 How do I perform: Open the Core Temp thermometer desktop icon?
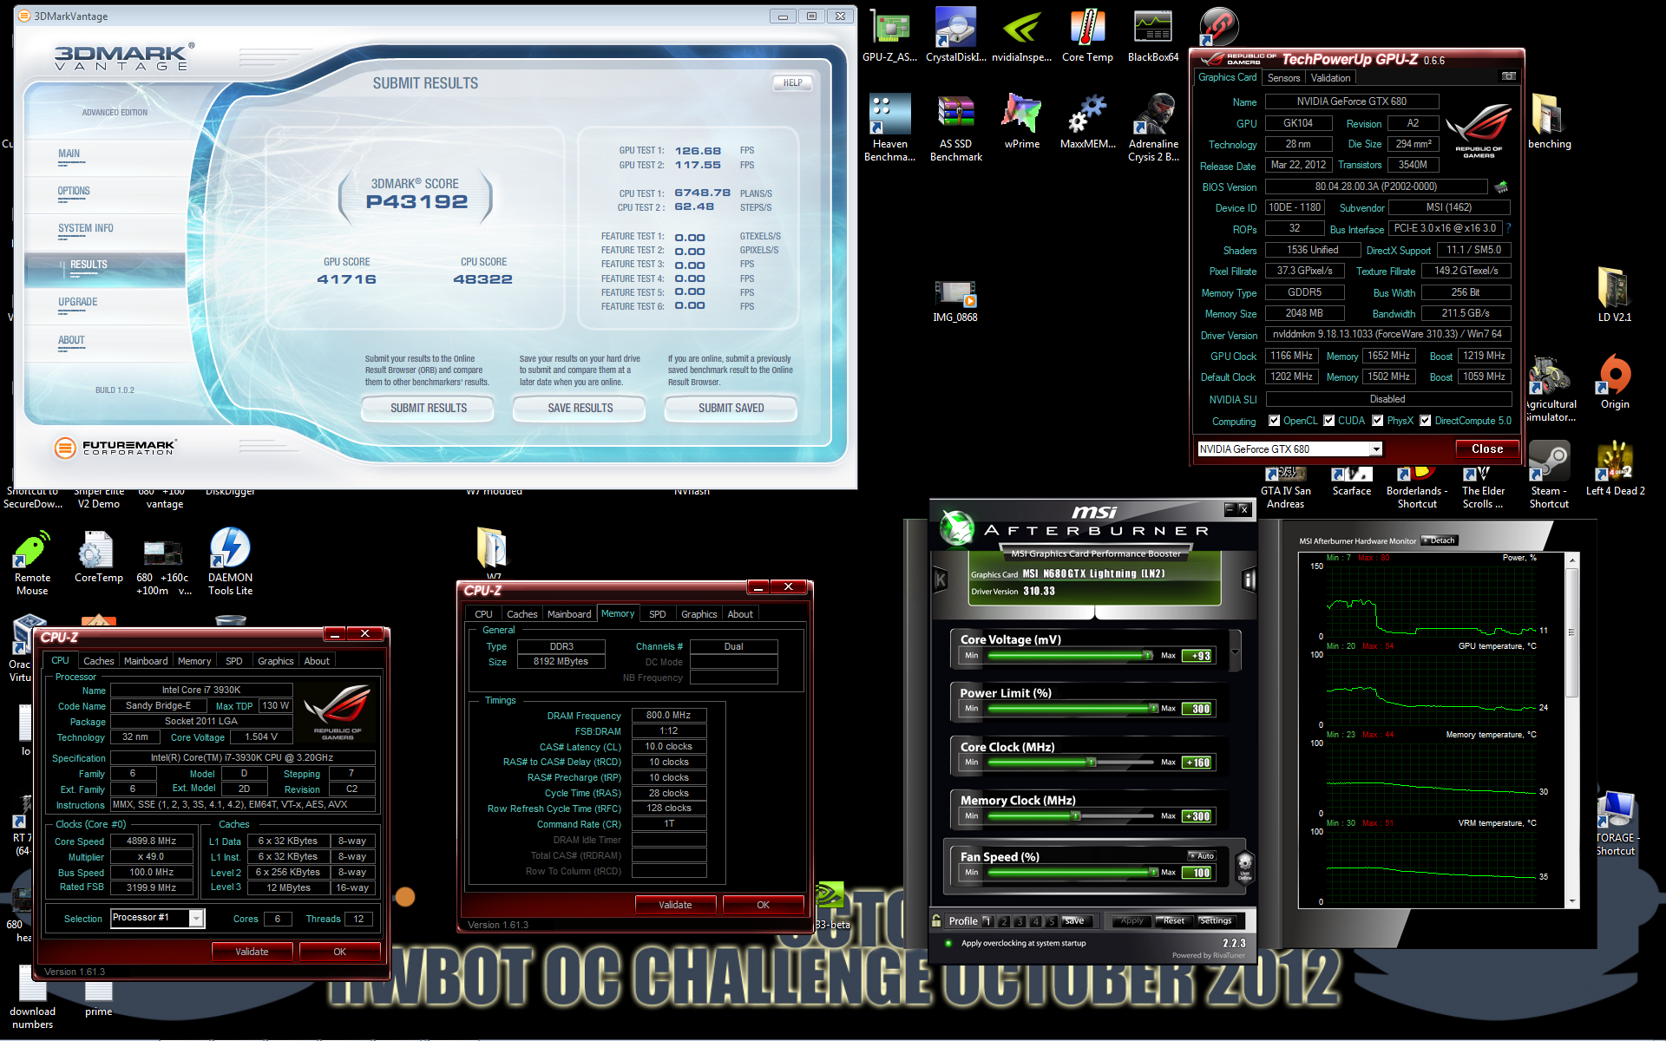coord(1087,35)
